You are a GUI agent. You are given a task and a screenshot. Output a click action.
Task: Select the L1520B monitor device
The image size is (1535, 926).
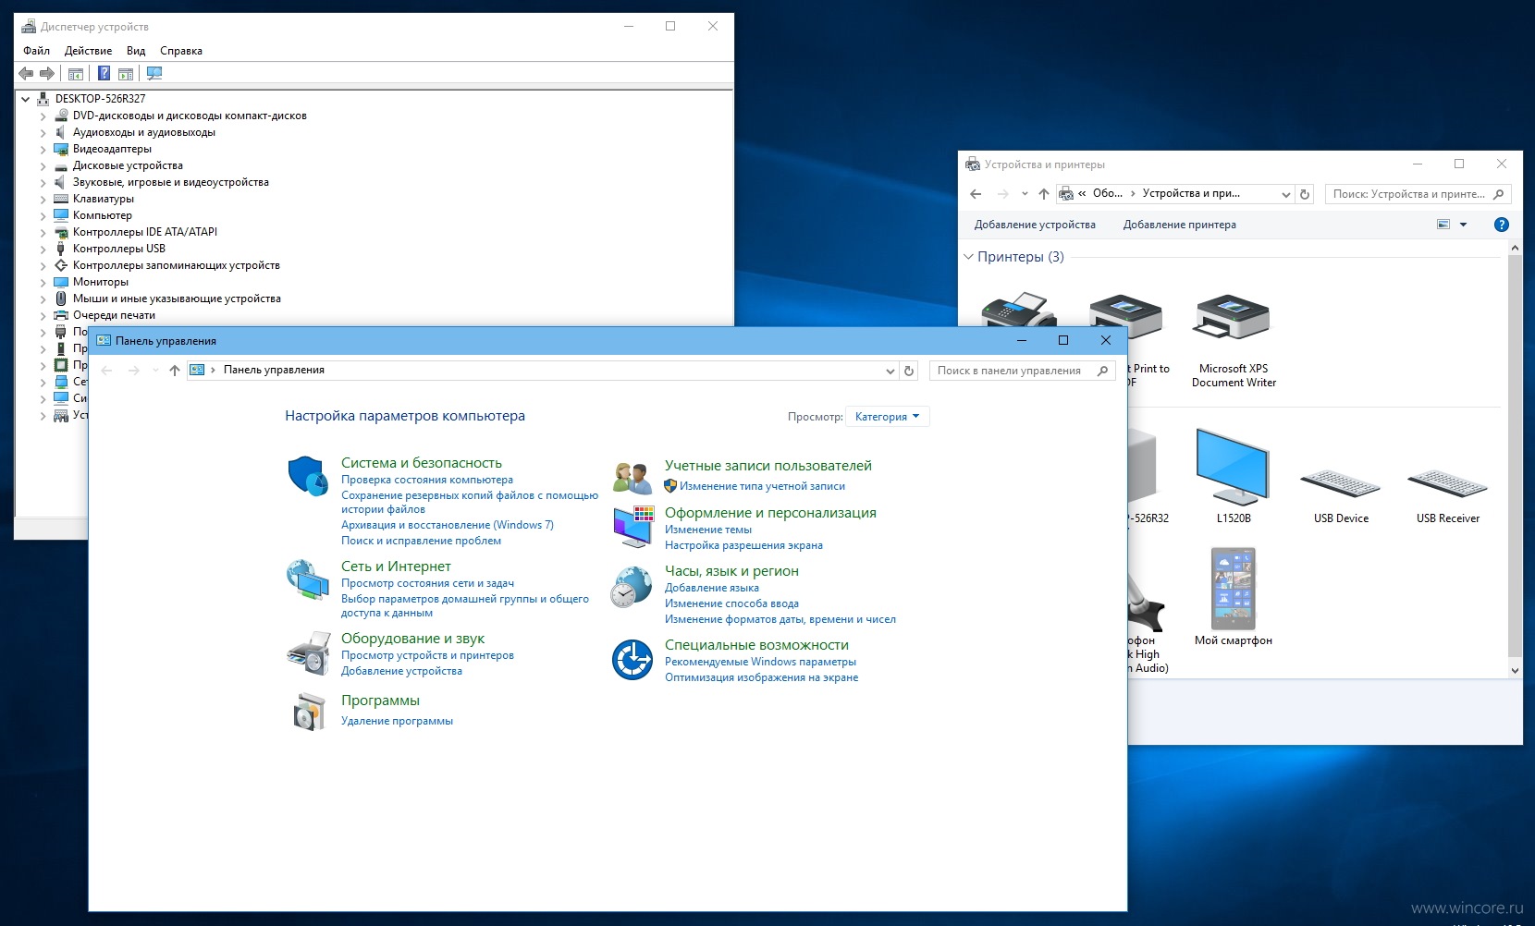(x=1234, y=476)
